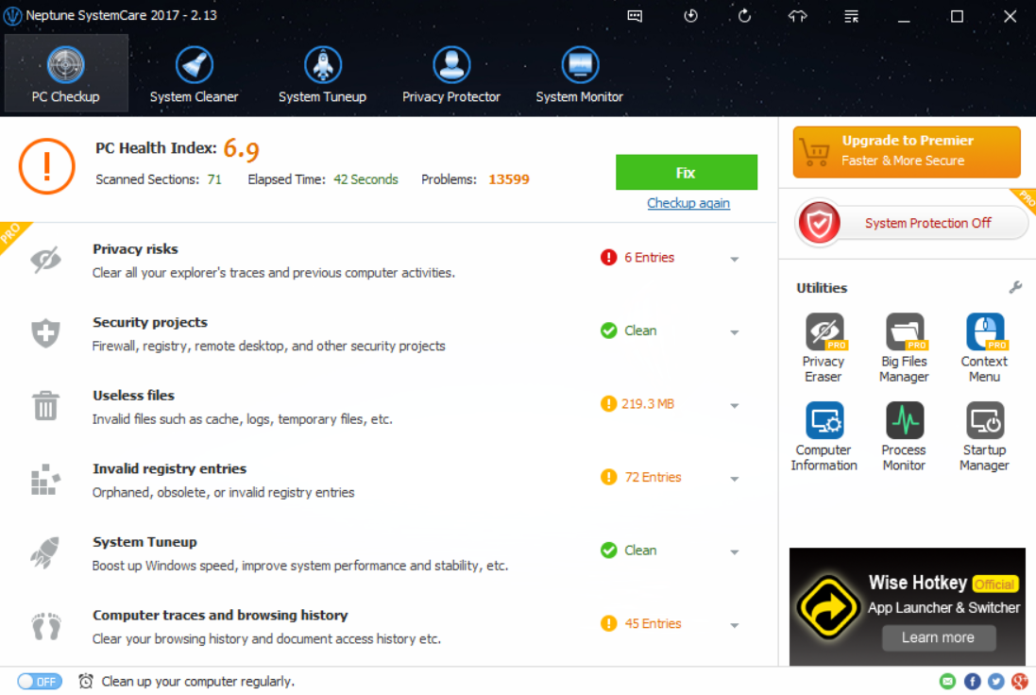Click the Problems count 13599
This screenshot has height=695, width=1036.
pos(509,179)
